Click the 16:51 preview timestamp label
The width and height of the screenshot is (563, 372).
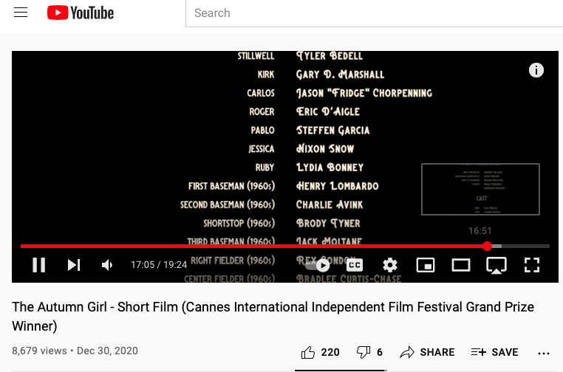[480, 231]
